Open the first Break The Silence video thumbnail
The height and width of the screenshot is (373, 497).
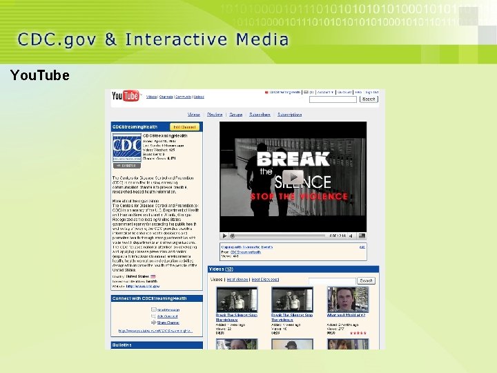(x=237, y=299)
